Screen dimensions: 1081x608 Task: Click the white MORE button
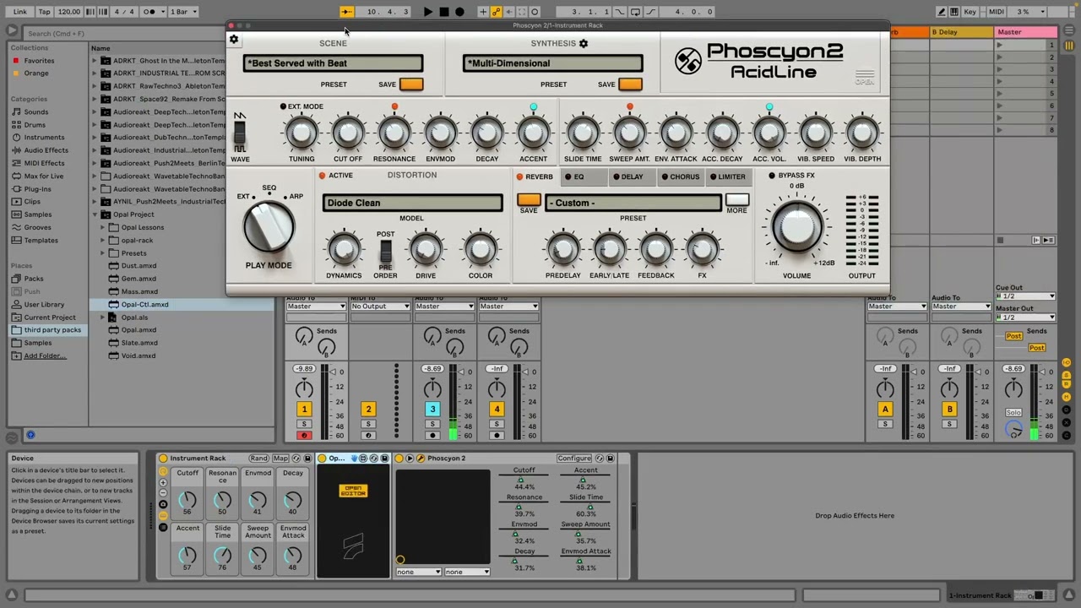coord(736,200)
